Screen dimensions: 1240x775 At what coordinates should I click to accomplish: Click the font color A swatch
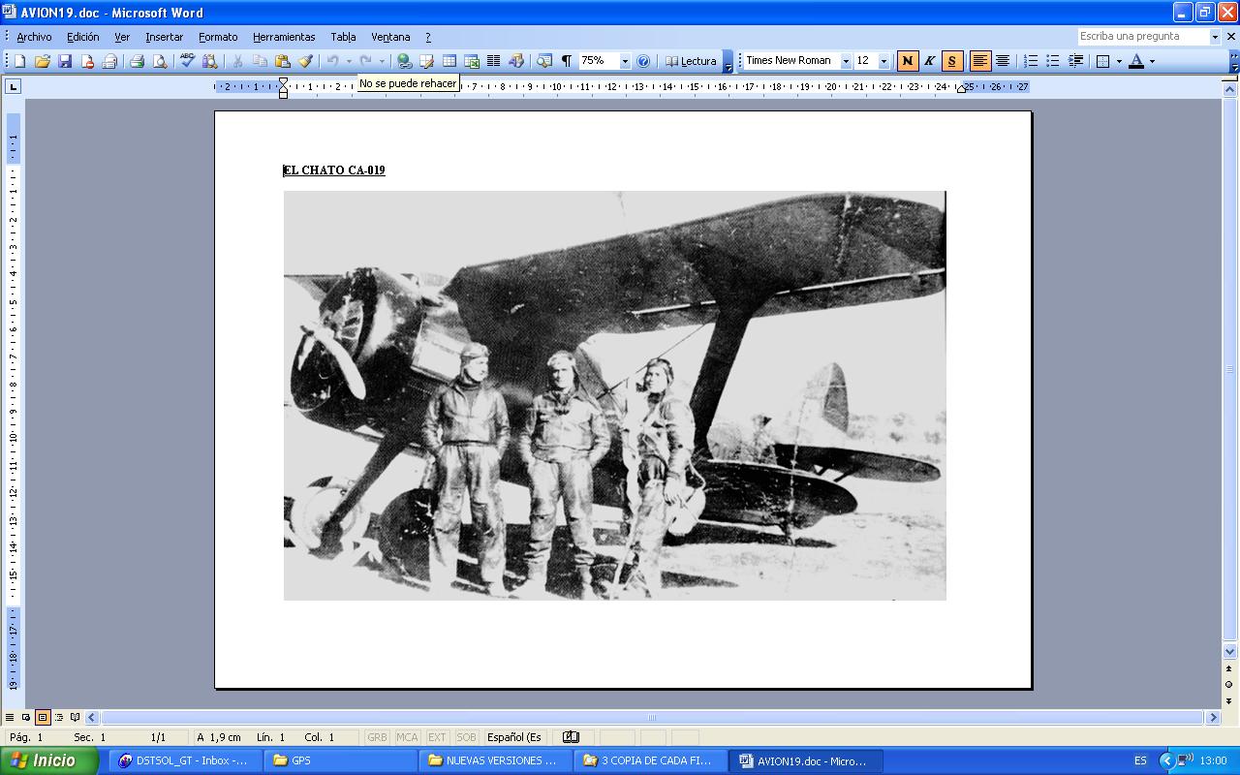(1136, 61)
